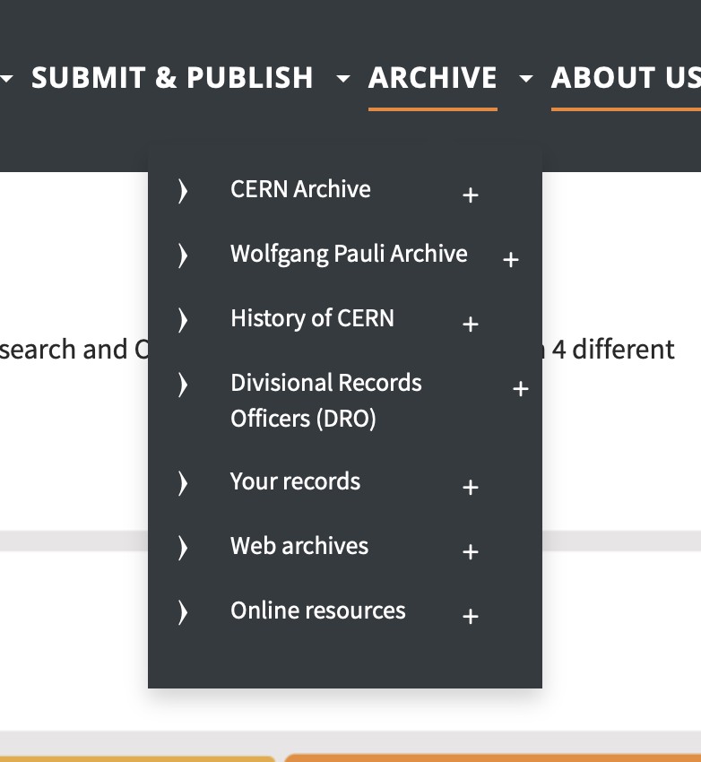Expand Wolfgang Pauli Archive plus sign
The width and height of the screenshot is (701, 762).
(x=511, y=259)
